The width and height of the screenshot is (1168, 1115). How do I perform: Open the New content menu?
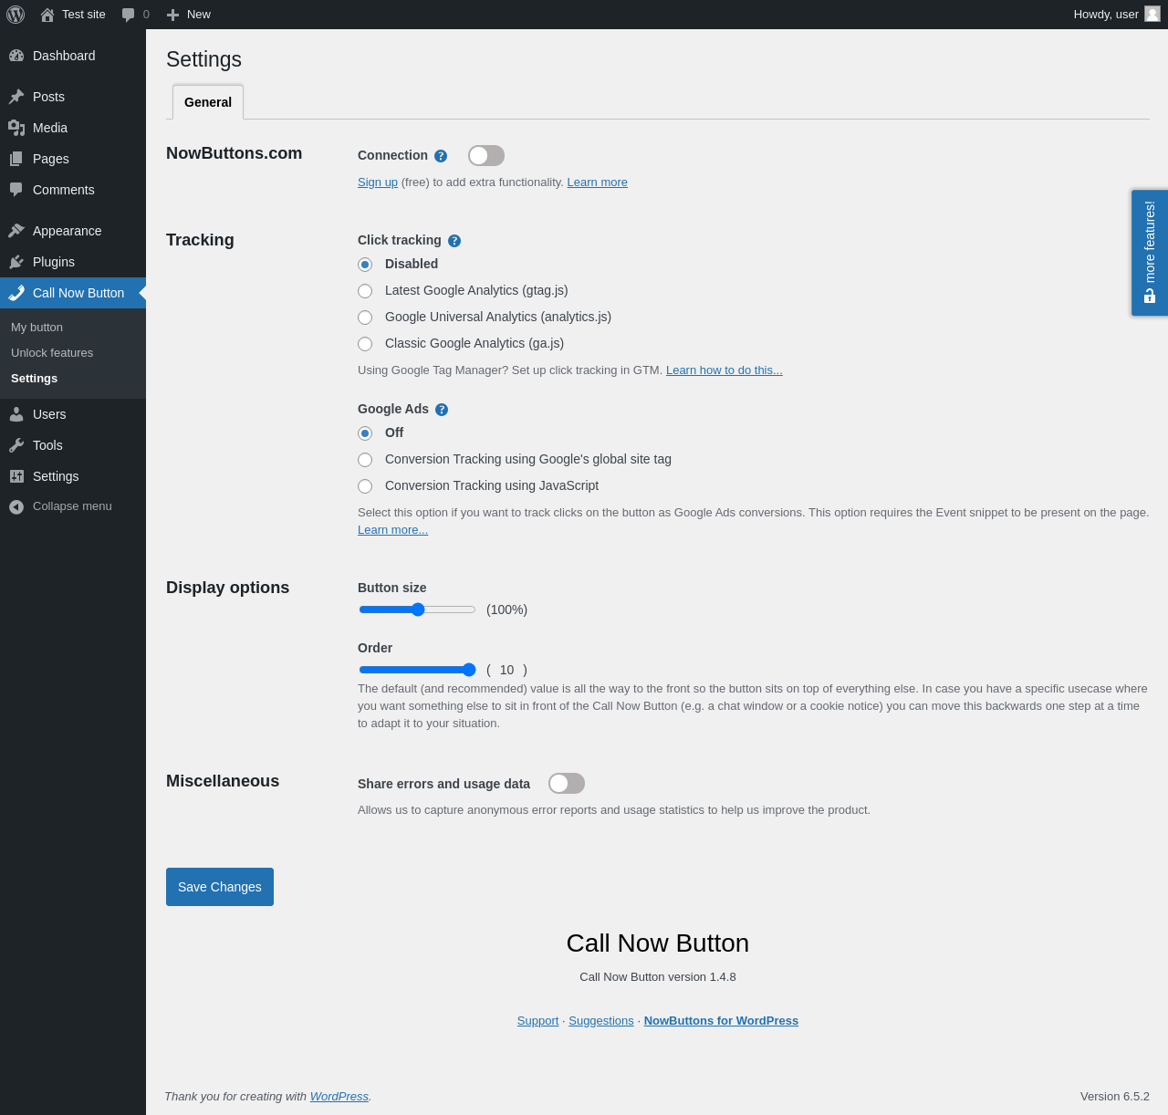189,15
